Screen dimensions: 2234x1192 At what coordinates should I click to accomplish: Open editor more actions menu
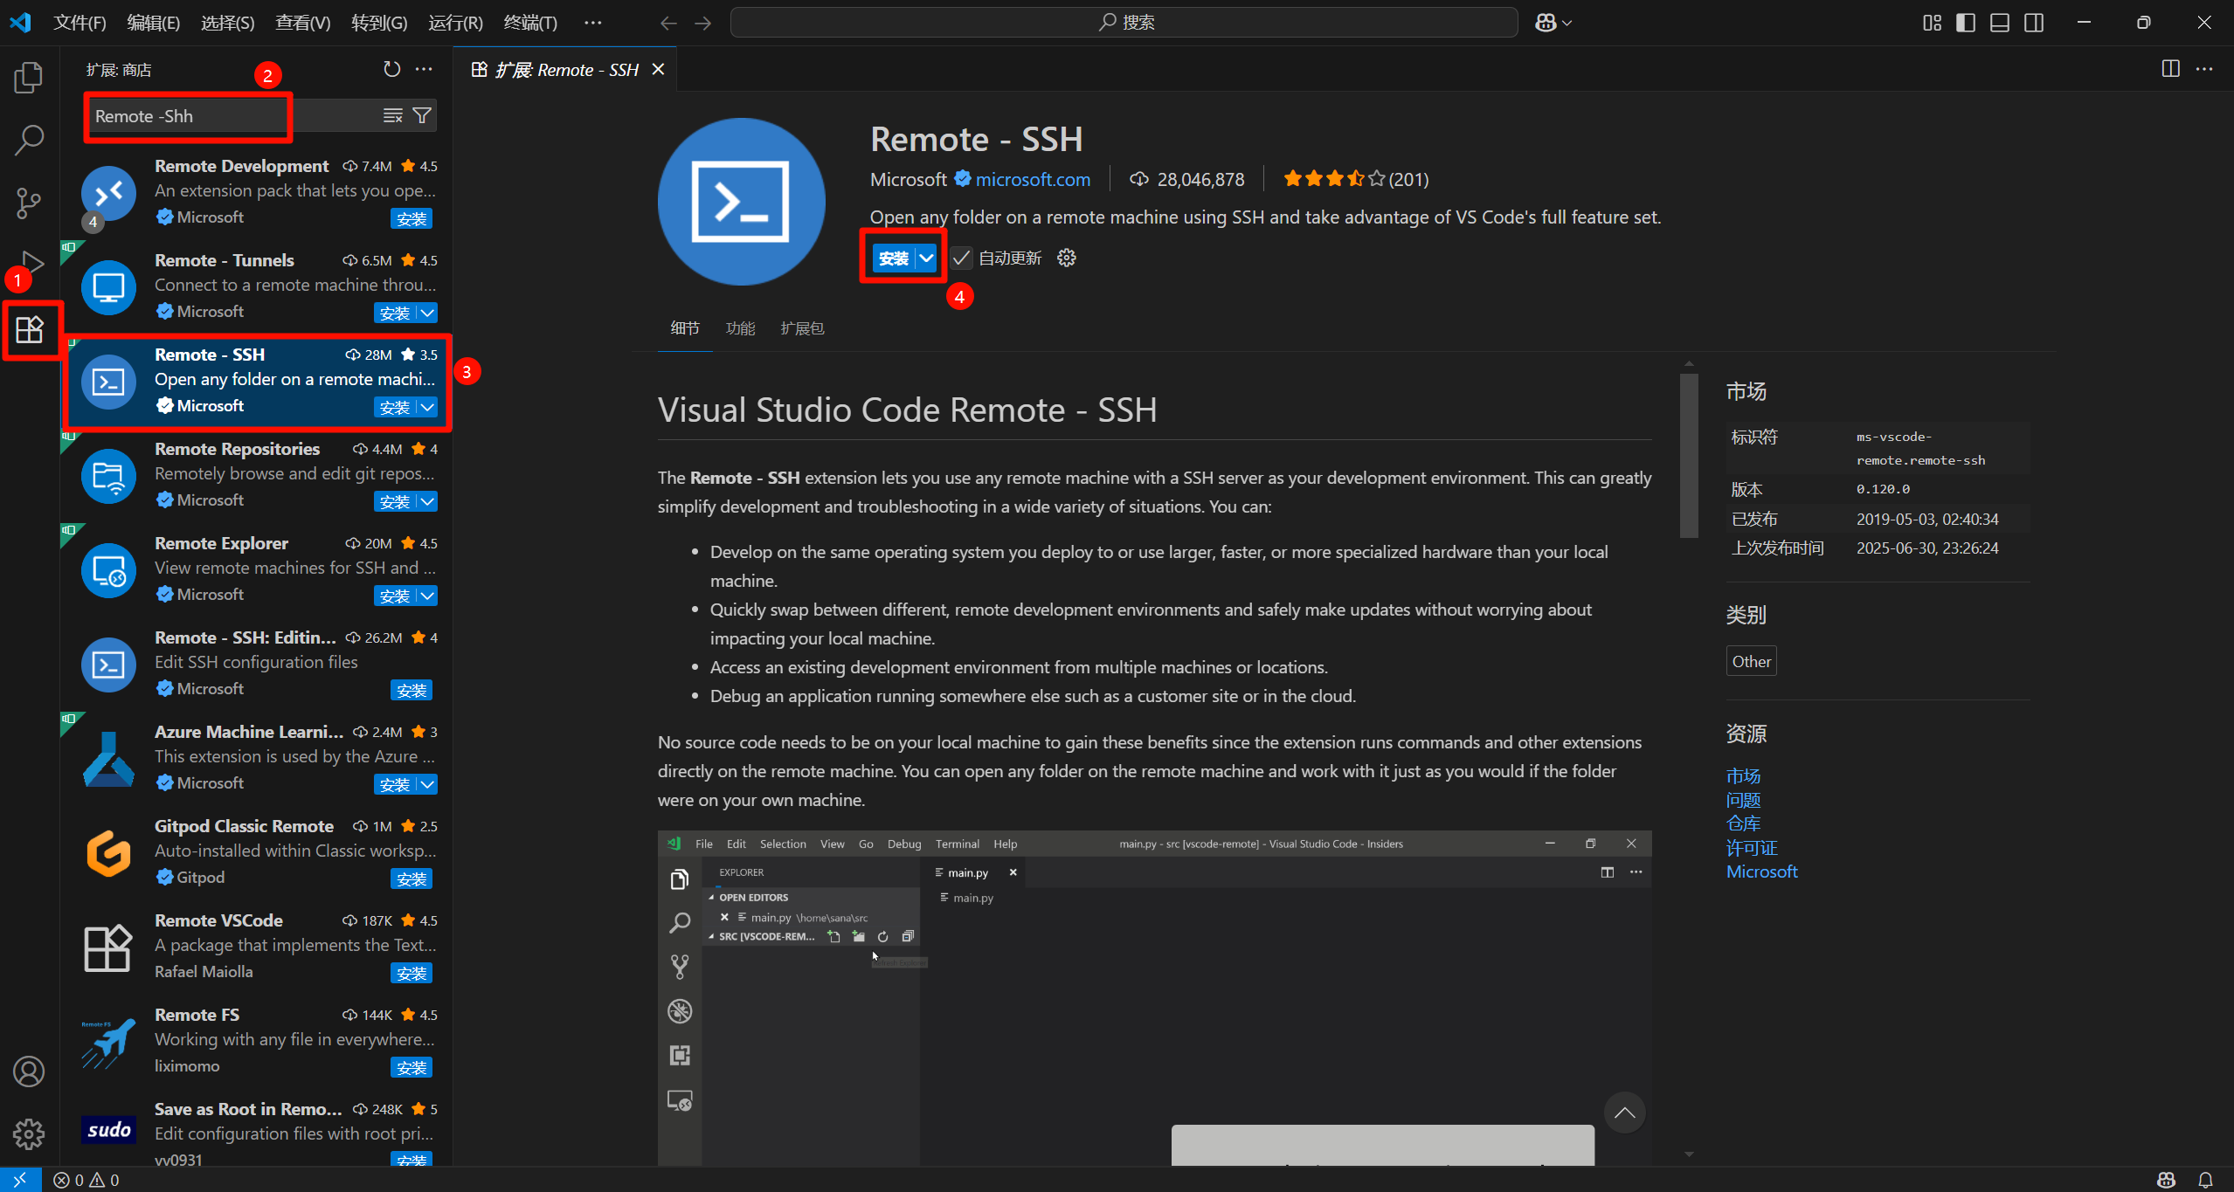tap(2204, 69)
